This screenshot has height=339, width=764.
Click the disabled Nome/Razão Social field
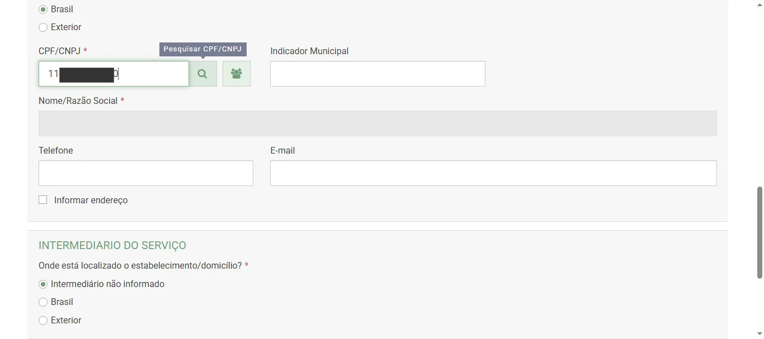(x=377, y=123)
